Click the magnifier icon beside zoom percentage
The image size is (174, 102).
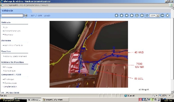(147, 16)
